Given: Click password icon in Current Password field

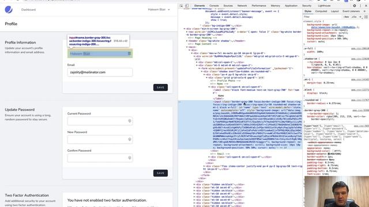Looking at the screenshot, I should coord(129,121).
